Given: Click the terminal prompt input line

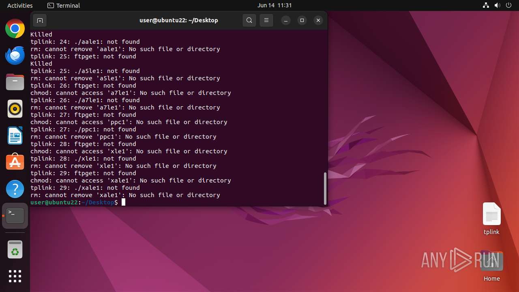Looking at the screenshot, I should point(178,202).
